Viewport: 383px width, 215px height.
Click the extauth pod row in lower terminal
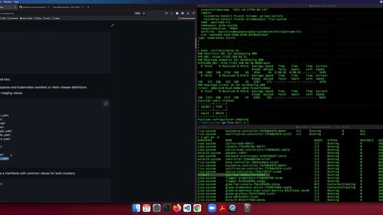[290, 200]
